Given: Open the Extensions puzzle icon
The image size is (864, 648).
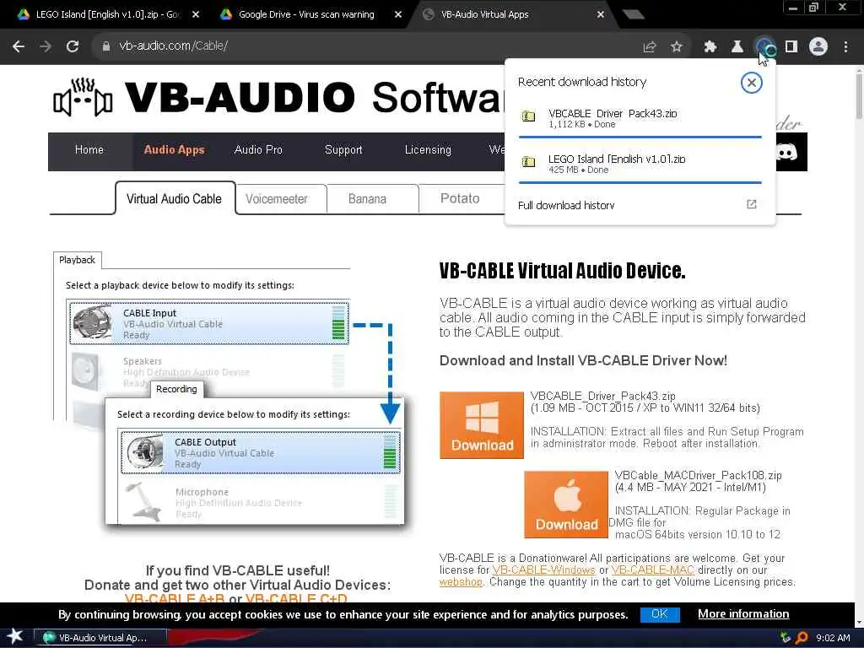Looking at the screenshot, I should point(710,47).
